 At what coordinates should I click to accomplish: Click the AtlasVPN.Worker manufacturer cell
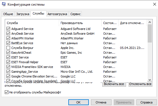click(72, 38)
